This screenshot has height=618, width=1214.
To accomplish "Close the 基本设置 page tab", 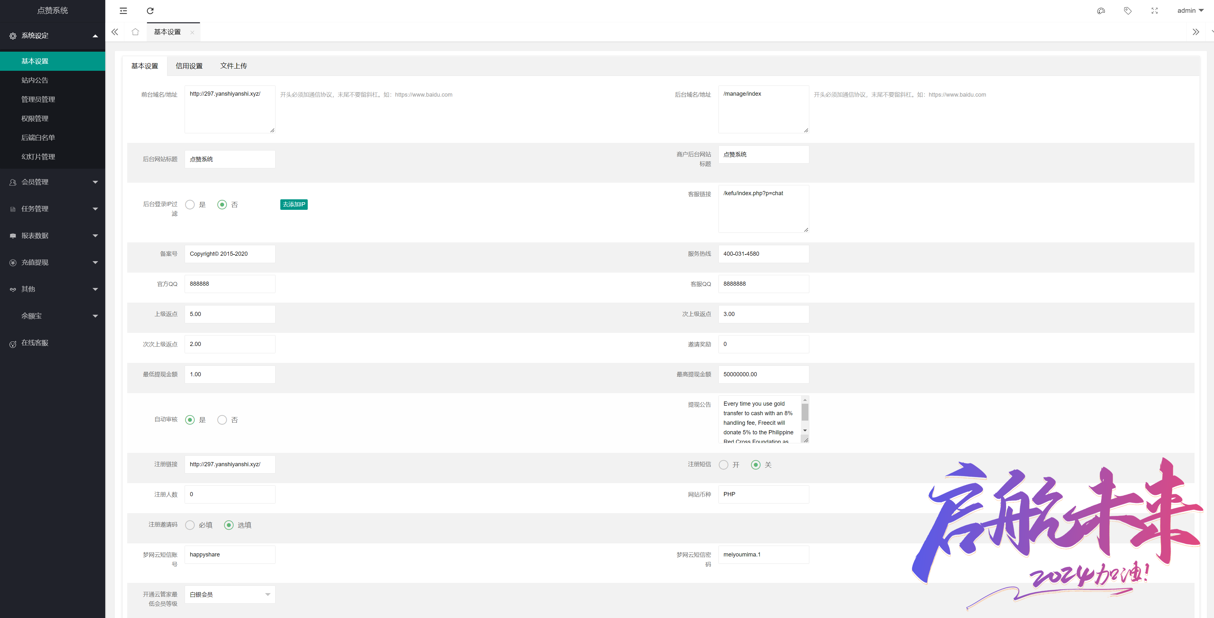I will (192, 33).
